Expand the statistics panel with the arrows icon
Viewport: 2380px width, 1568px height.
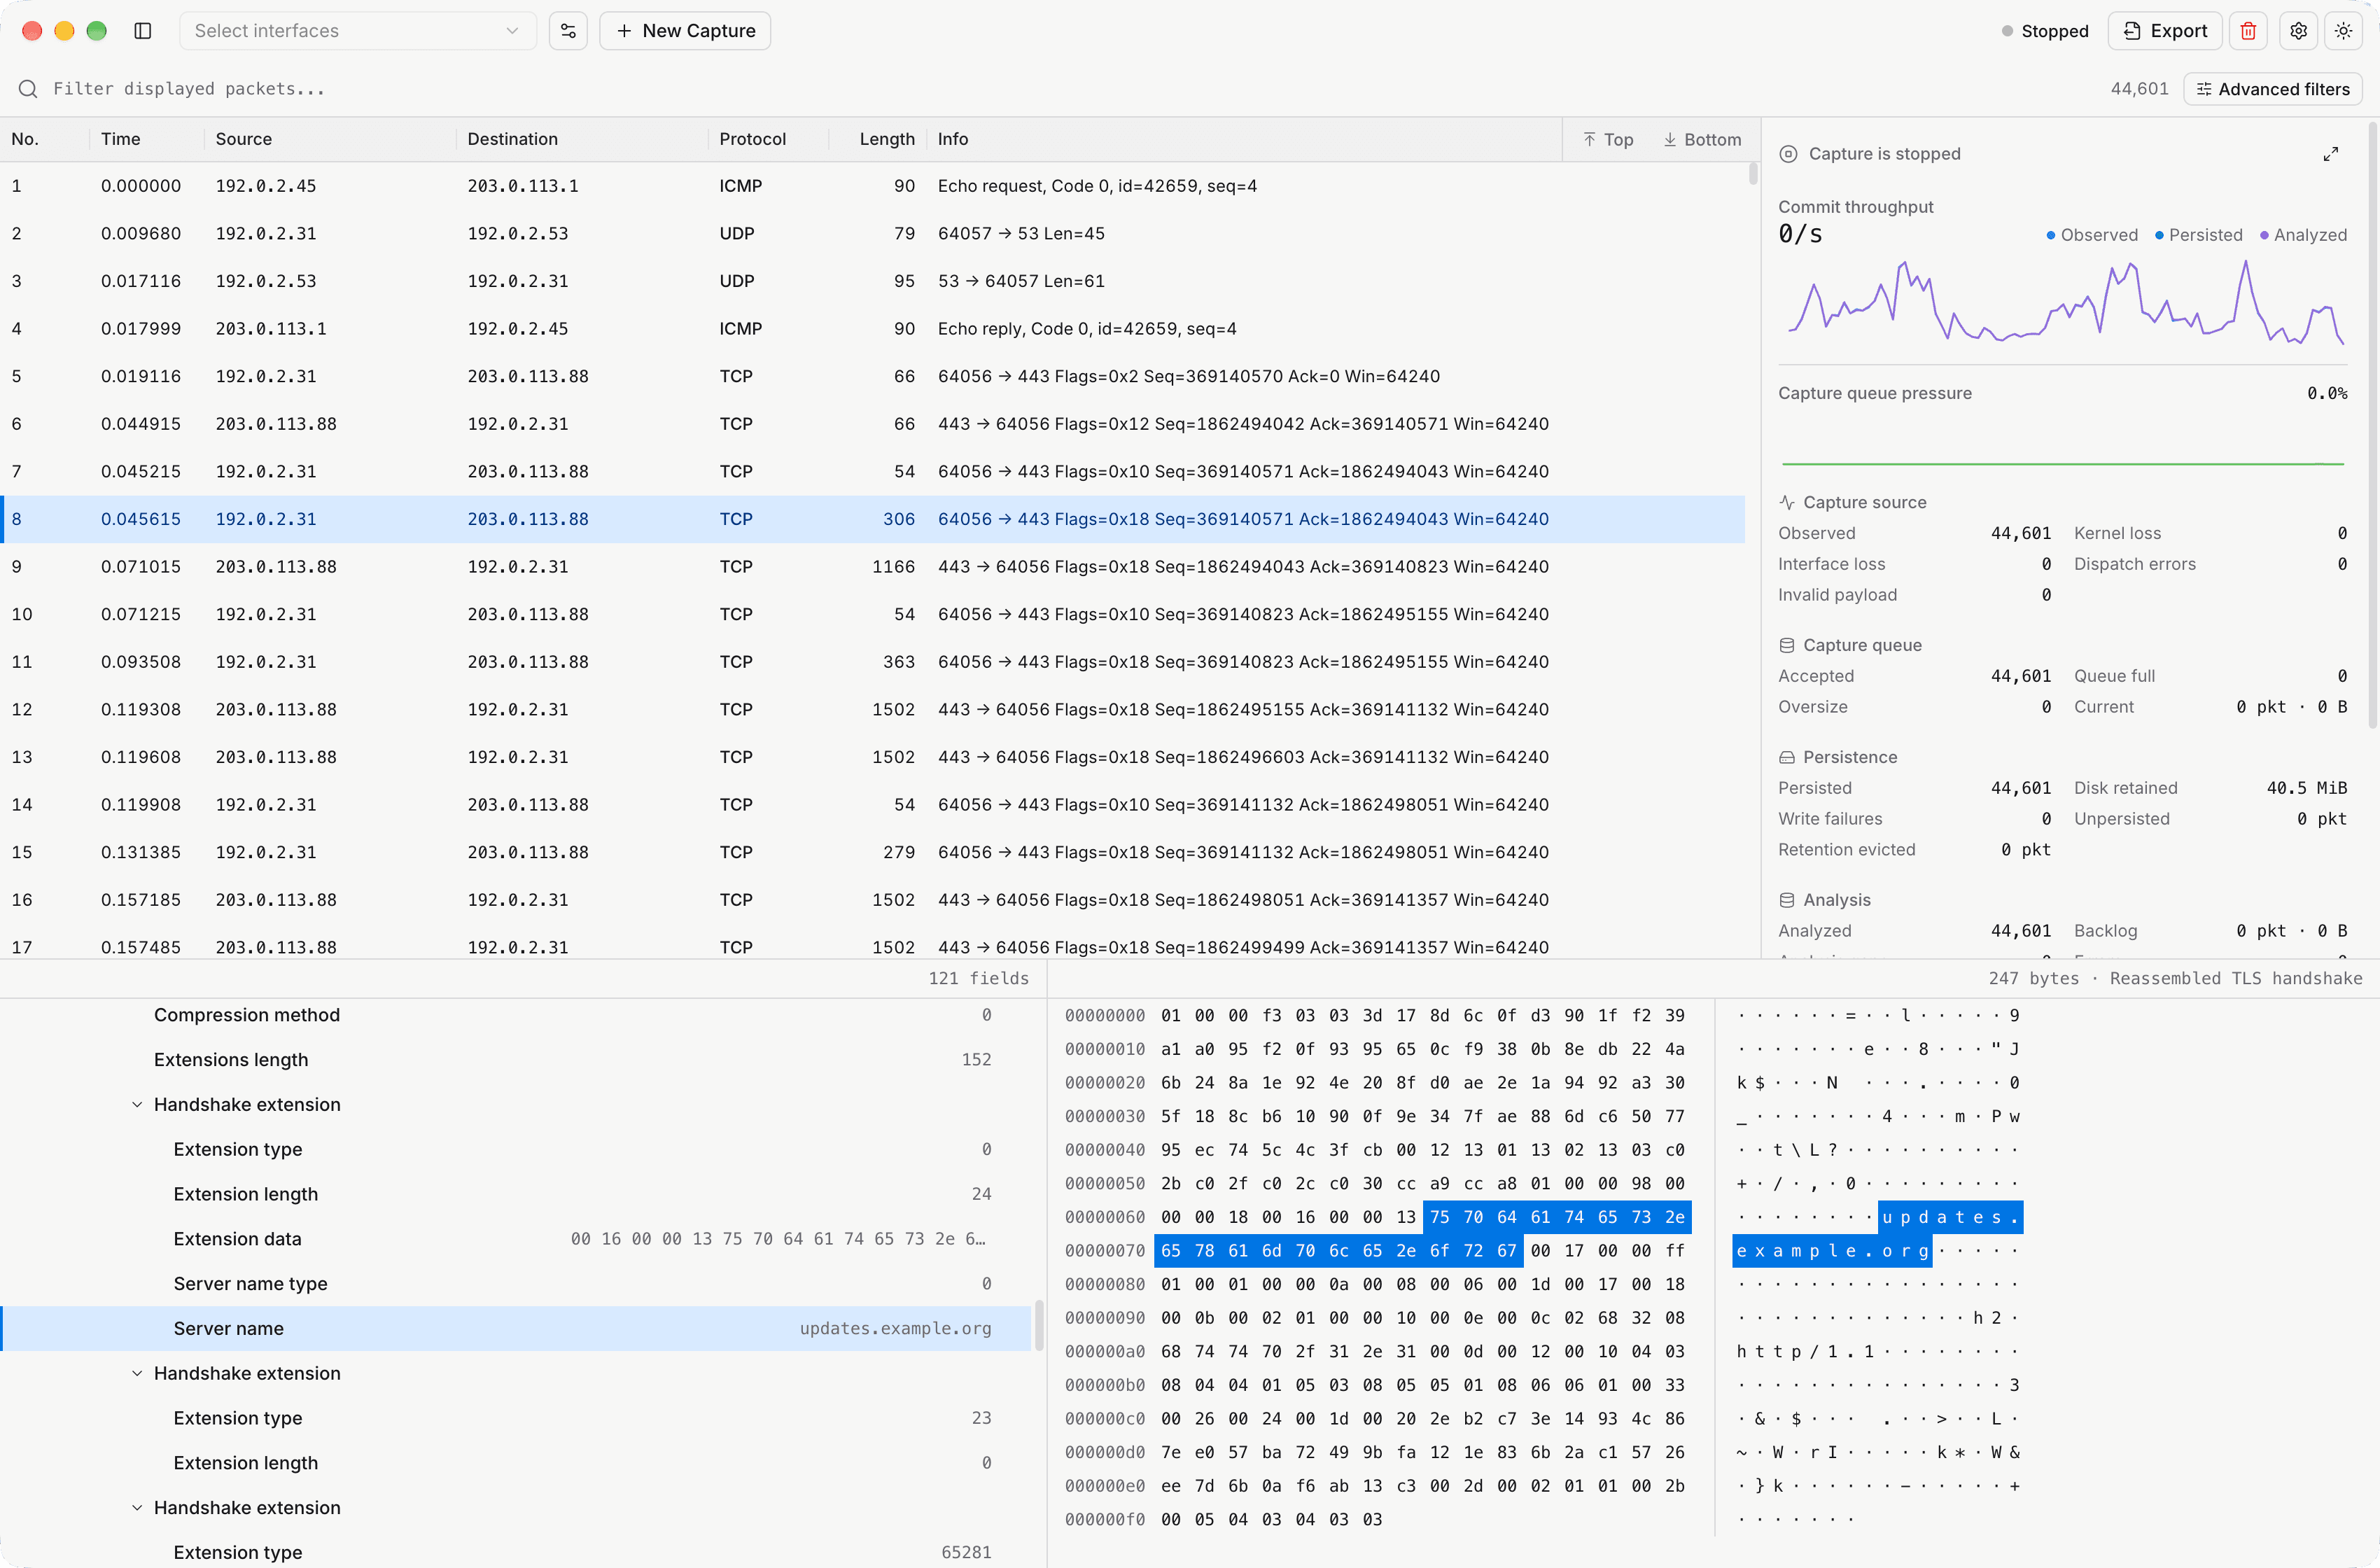pos(2330,154)
